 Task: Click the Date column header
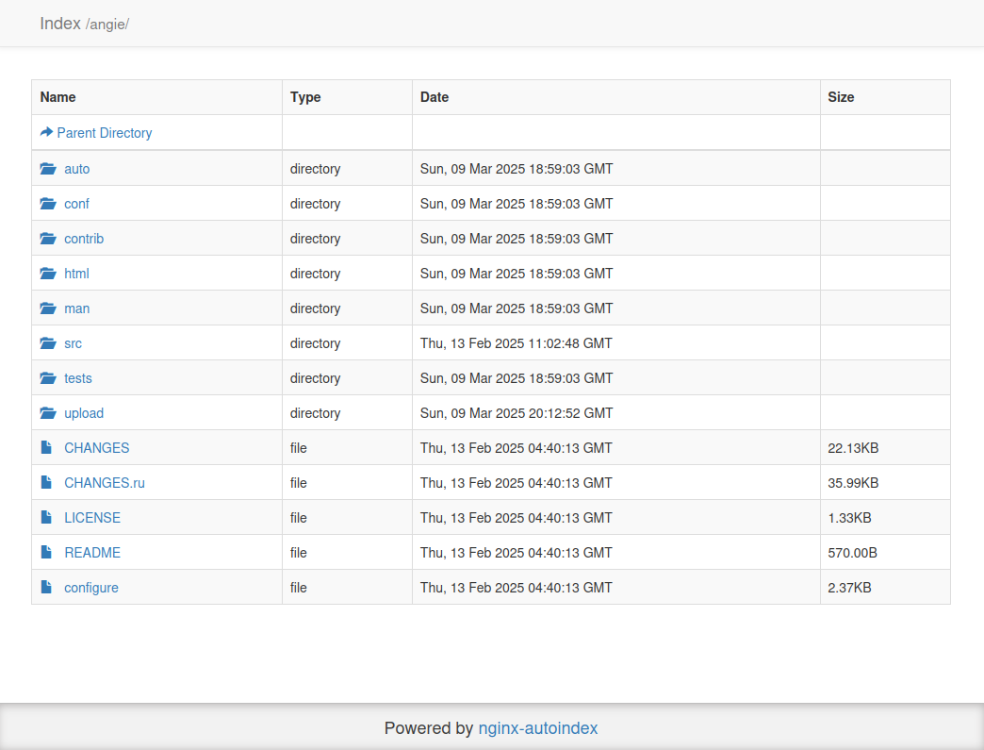coord(435,97)
